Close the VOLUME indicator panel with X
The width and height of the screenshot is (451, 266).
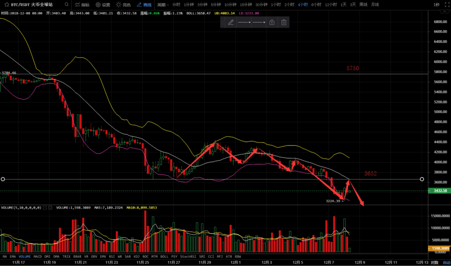coord(50,208)
